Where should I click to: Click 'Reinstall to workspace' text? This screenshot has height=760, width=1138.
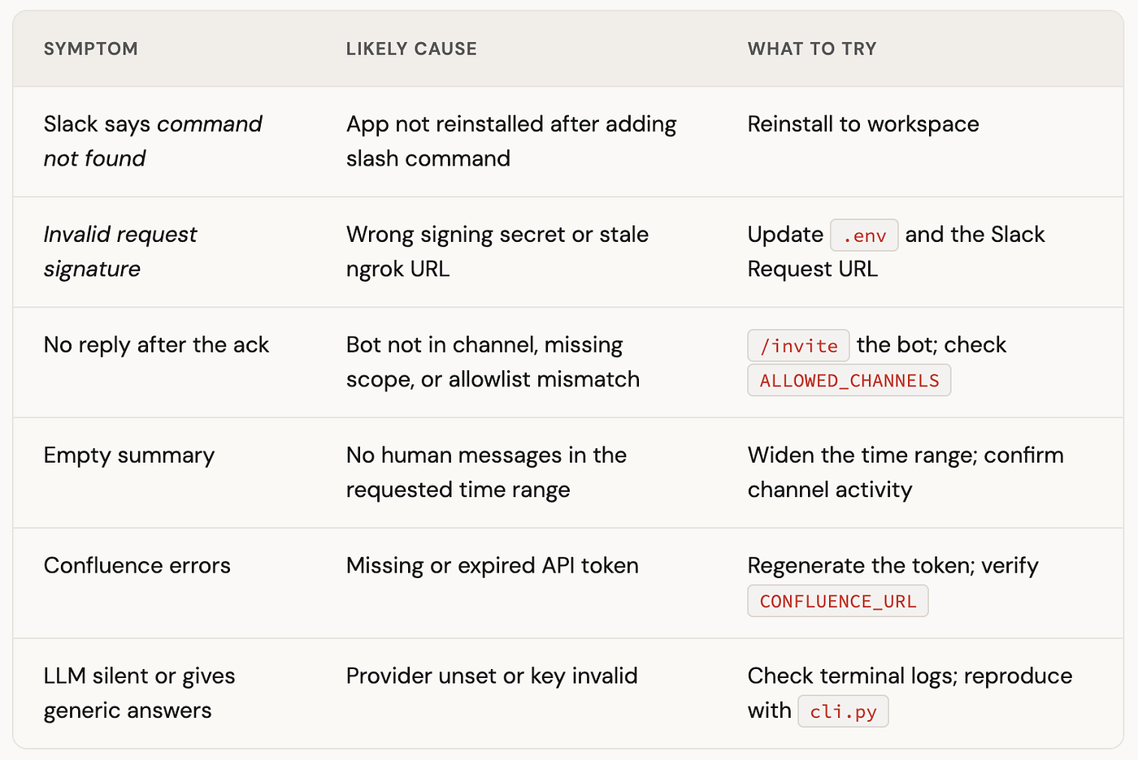[x=863, y=124]
